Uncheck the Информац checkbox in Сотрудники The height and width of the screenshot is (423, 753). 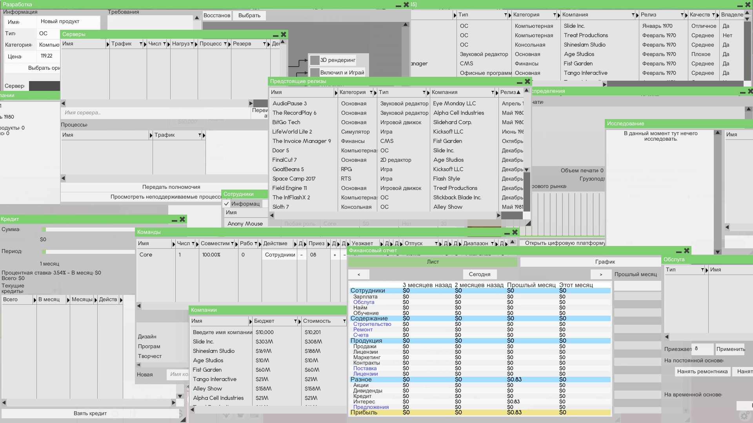pyautogui.click(x=226, y=204)
